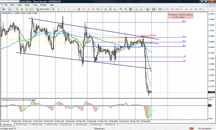The height and width of the screenshot is (130, 216).
Task: Select the crosshair tool
Action: [58, 9]
